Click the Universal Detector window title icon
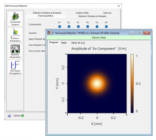This screenshot has width=156, height=140. click(49, 33)
